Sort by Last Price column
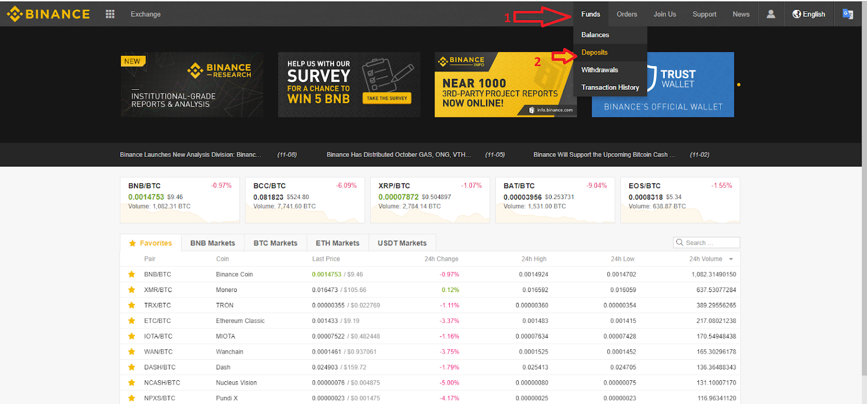The image size is (867, 404). tap(326, 259)
